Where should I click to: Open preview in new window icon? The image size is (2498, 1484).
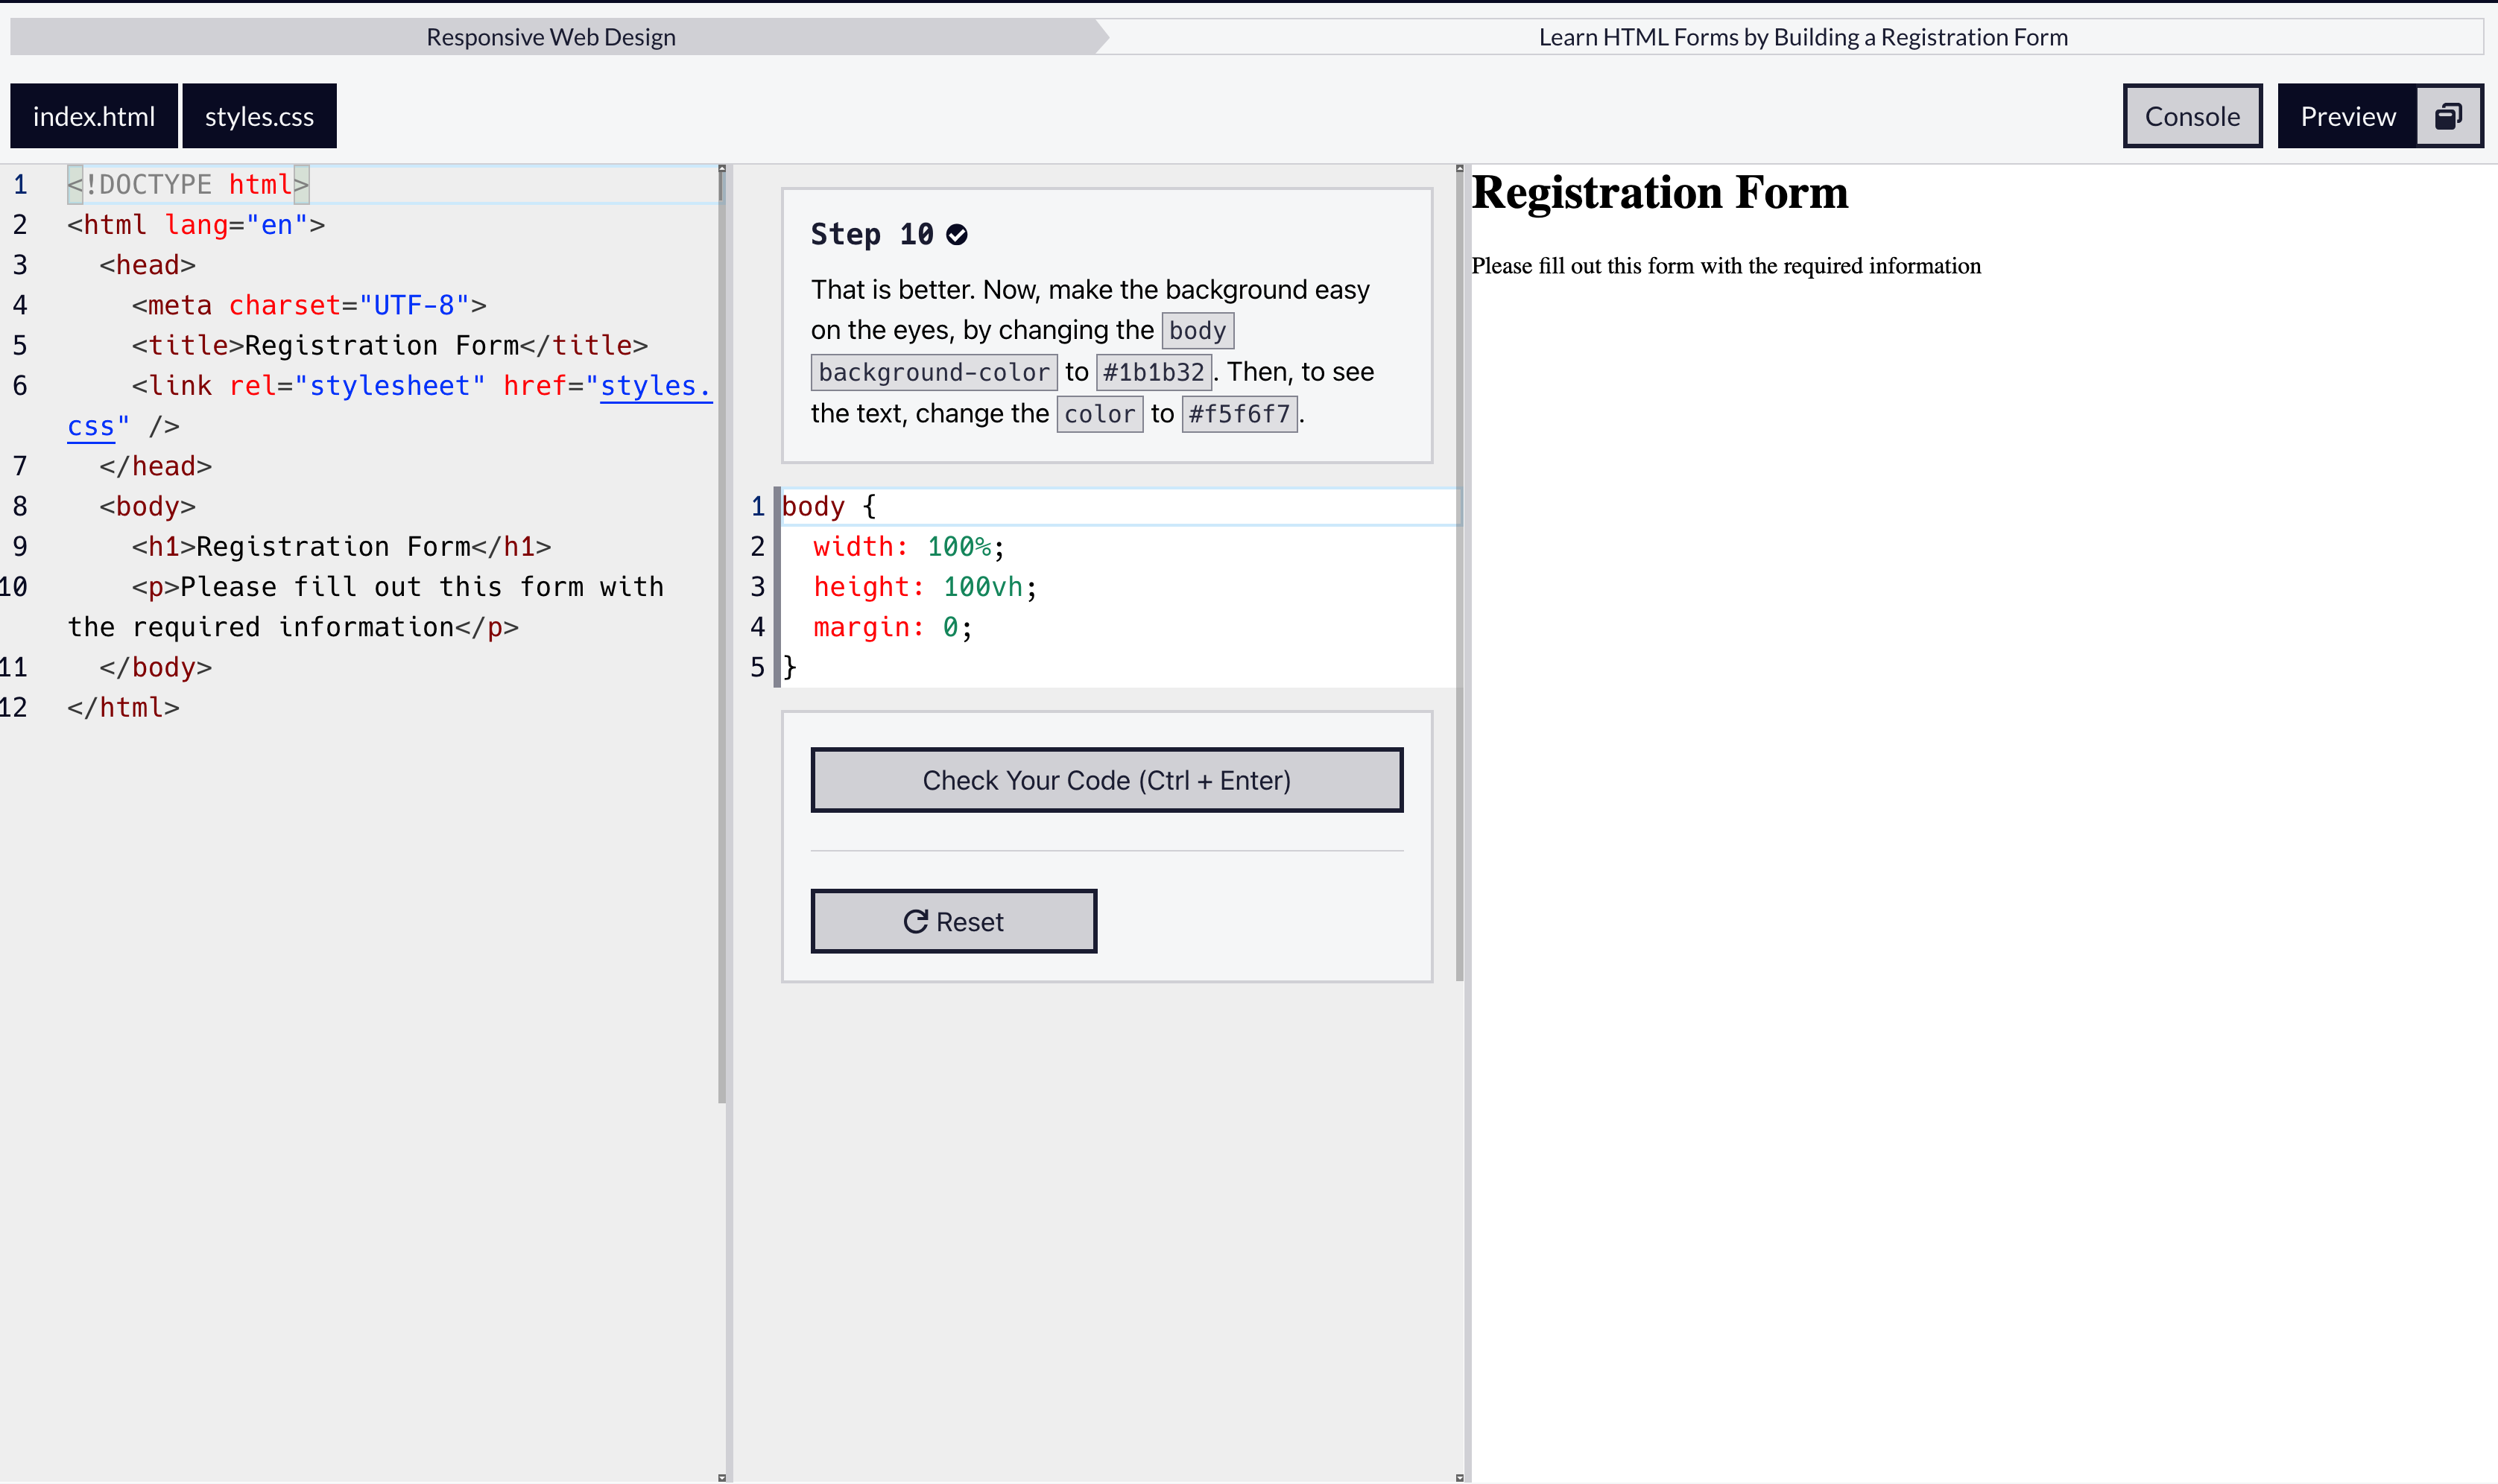point(2448,116)
